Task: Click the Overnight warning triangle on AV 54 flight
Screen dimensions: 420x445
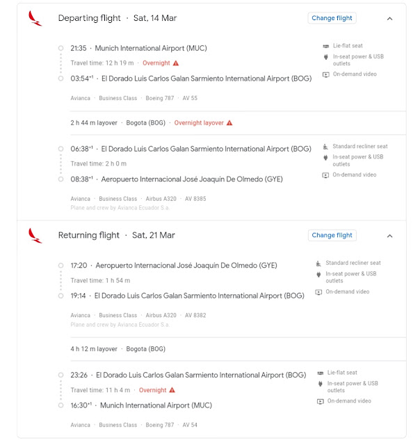Action: tap(172, 390)
